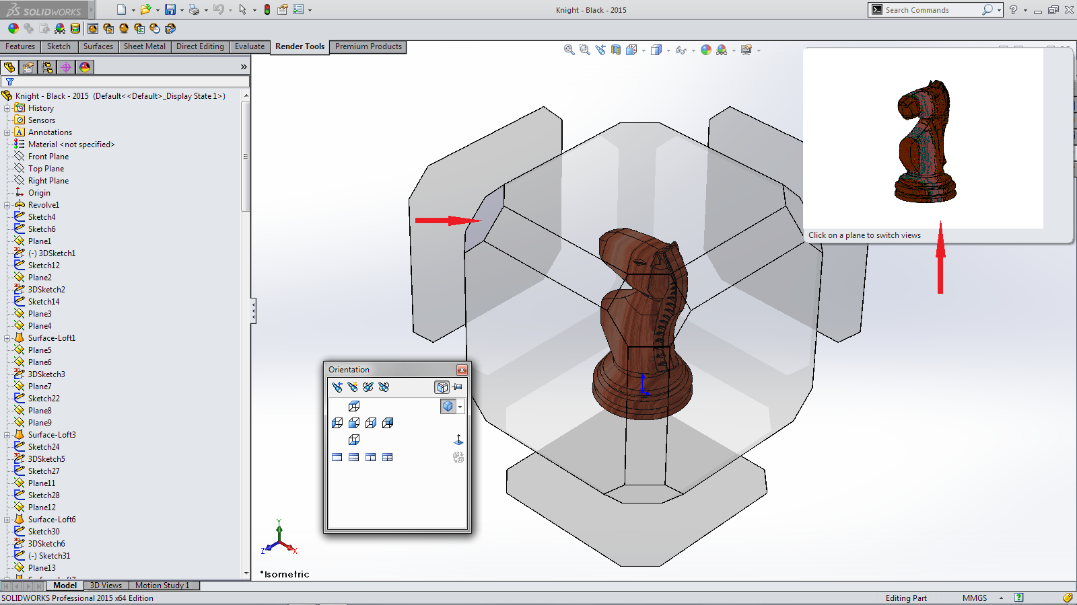The height and width of the screenshot is (605, 1077).
Task: Activate the Section View tool
Action: 616,50
